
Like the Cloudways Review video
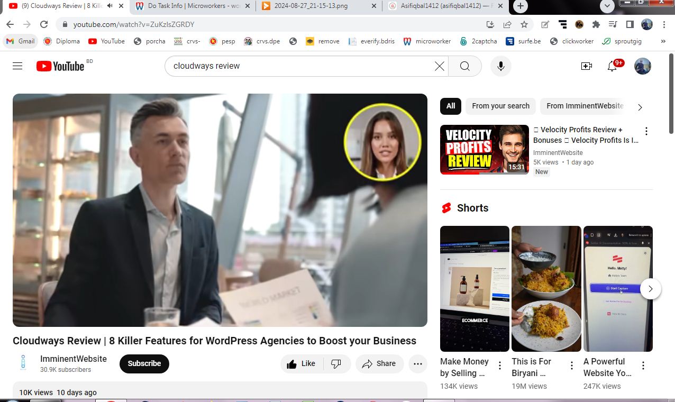click(x=300, y=364)
